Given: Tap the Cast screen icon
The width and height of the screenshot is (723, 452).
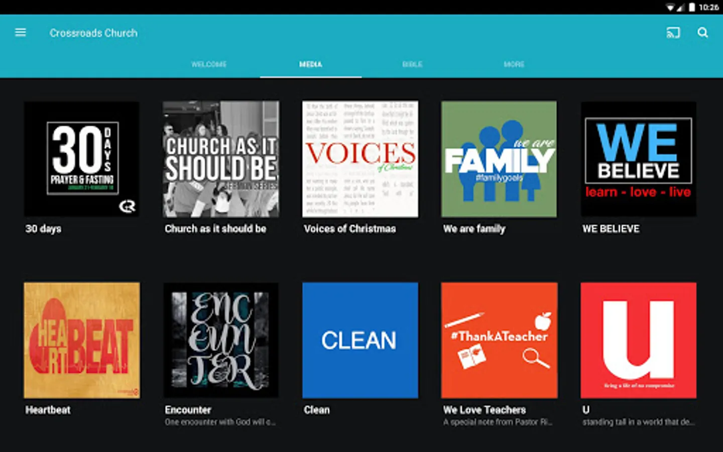Looking at the screenshot, I should [x=673, y=33].
